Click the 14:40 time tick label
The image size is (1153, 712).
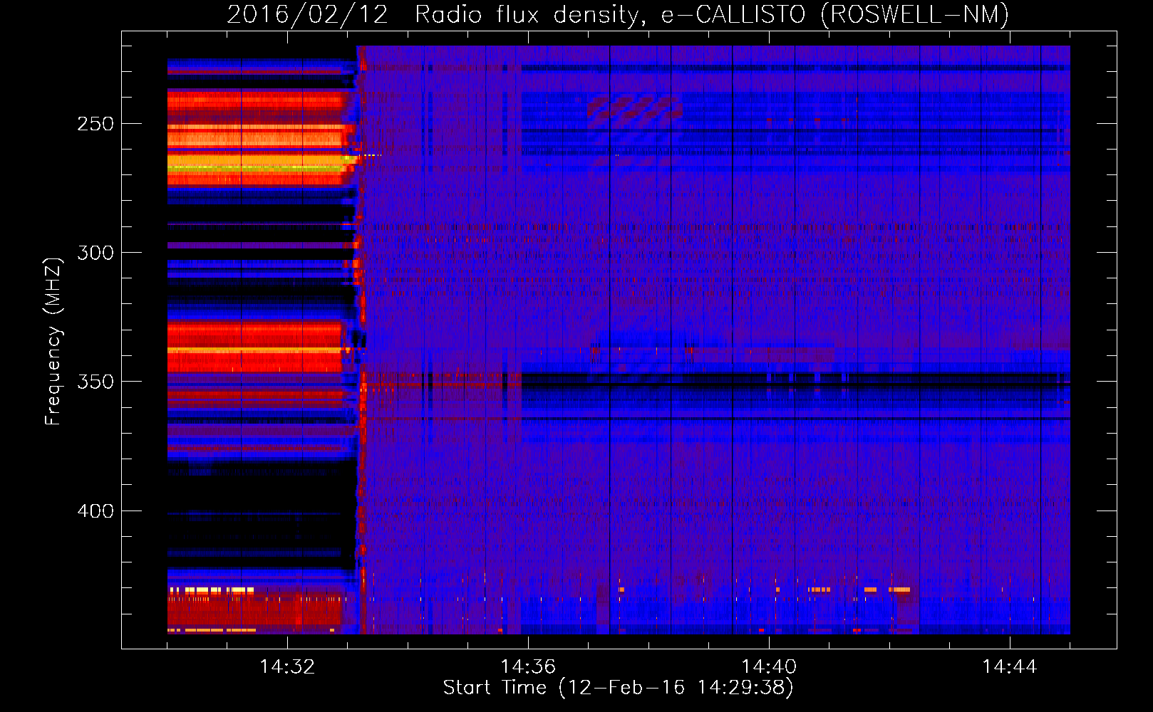[x=769, y=667]
